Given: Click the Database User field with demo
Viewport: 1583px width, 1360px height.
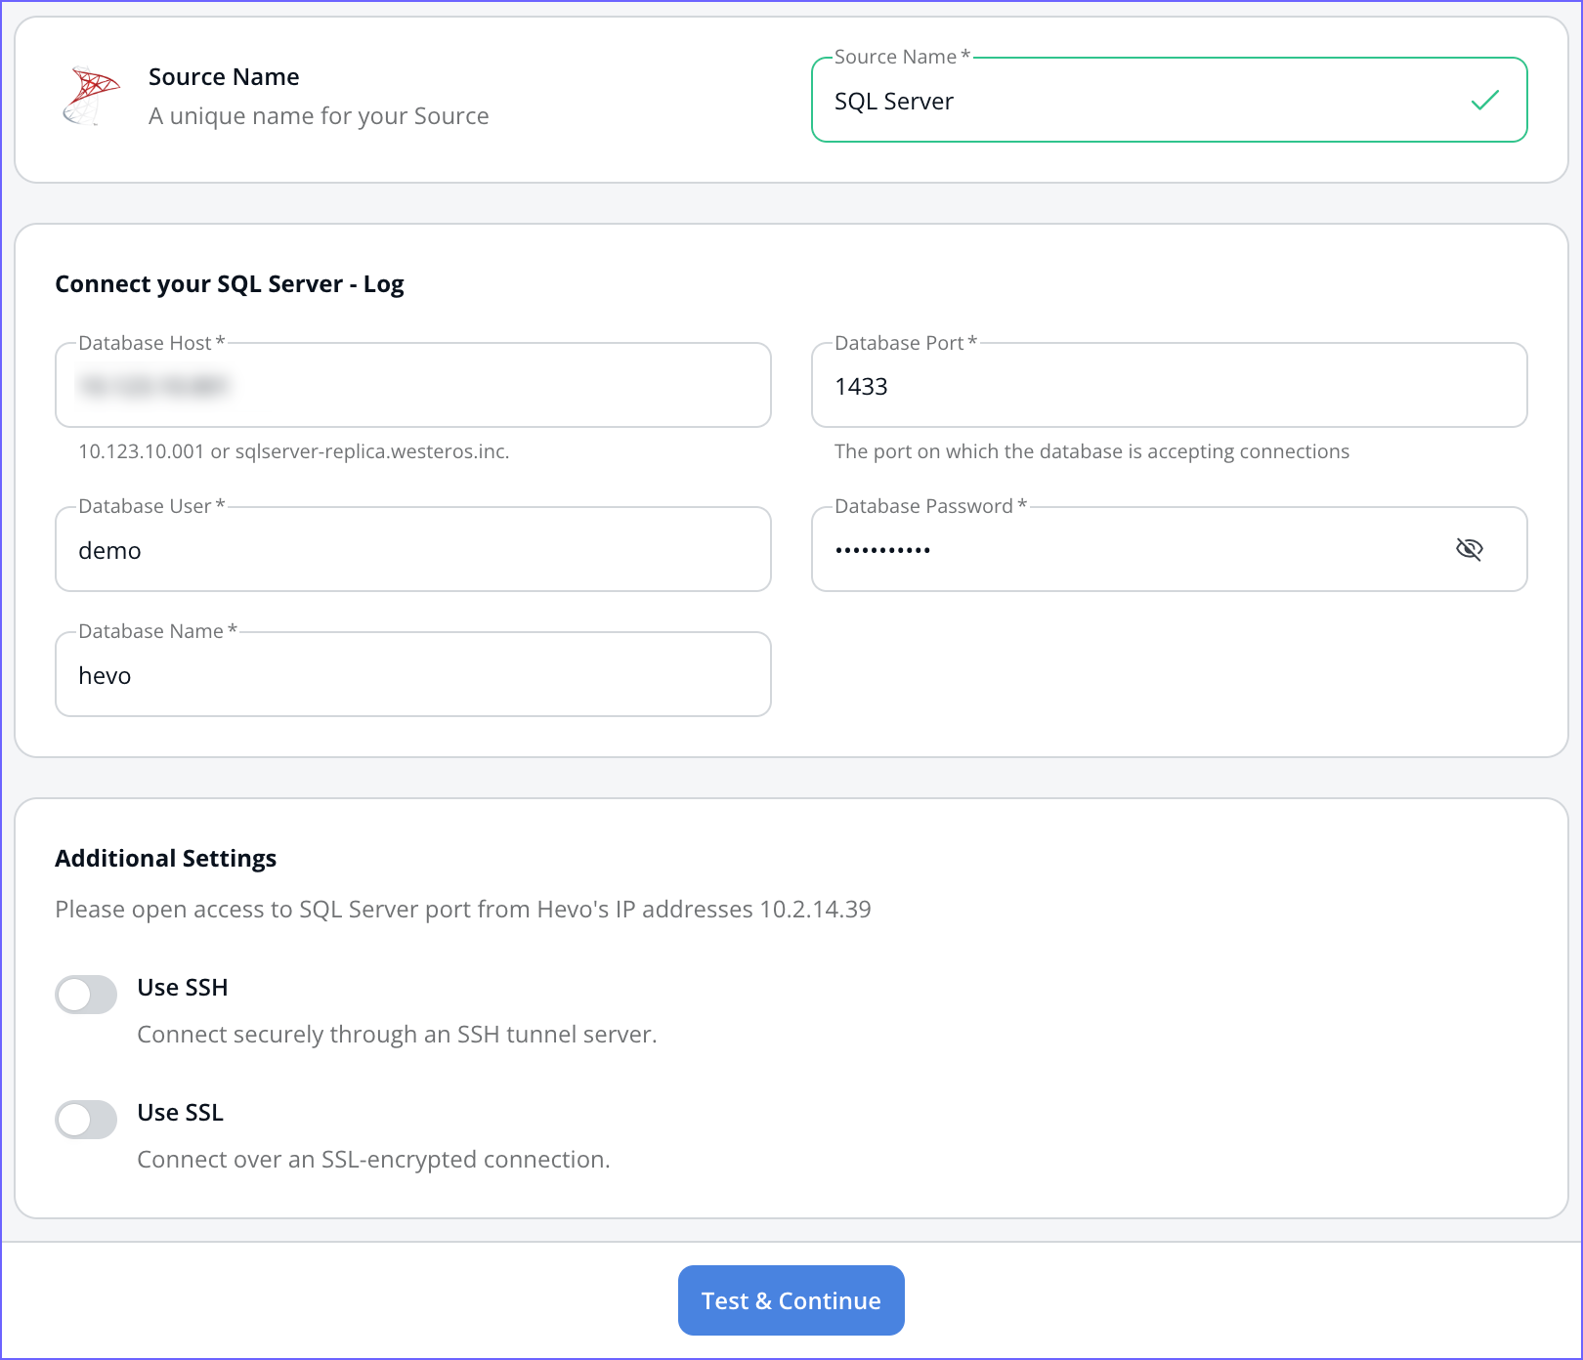Looking at the screenshot, I should 413,549.
